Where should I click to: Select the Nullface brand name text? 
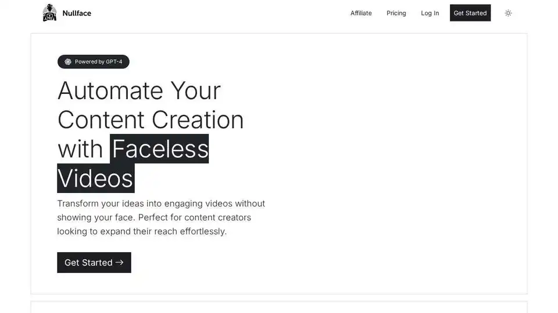point(77,13)
